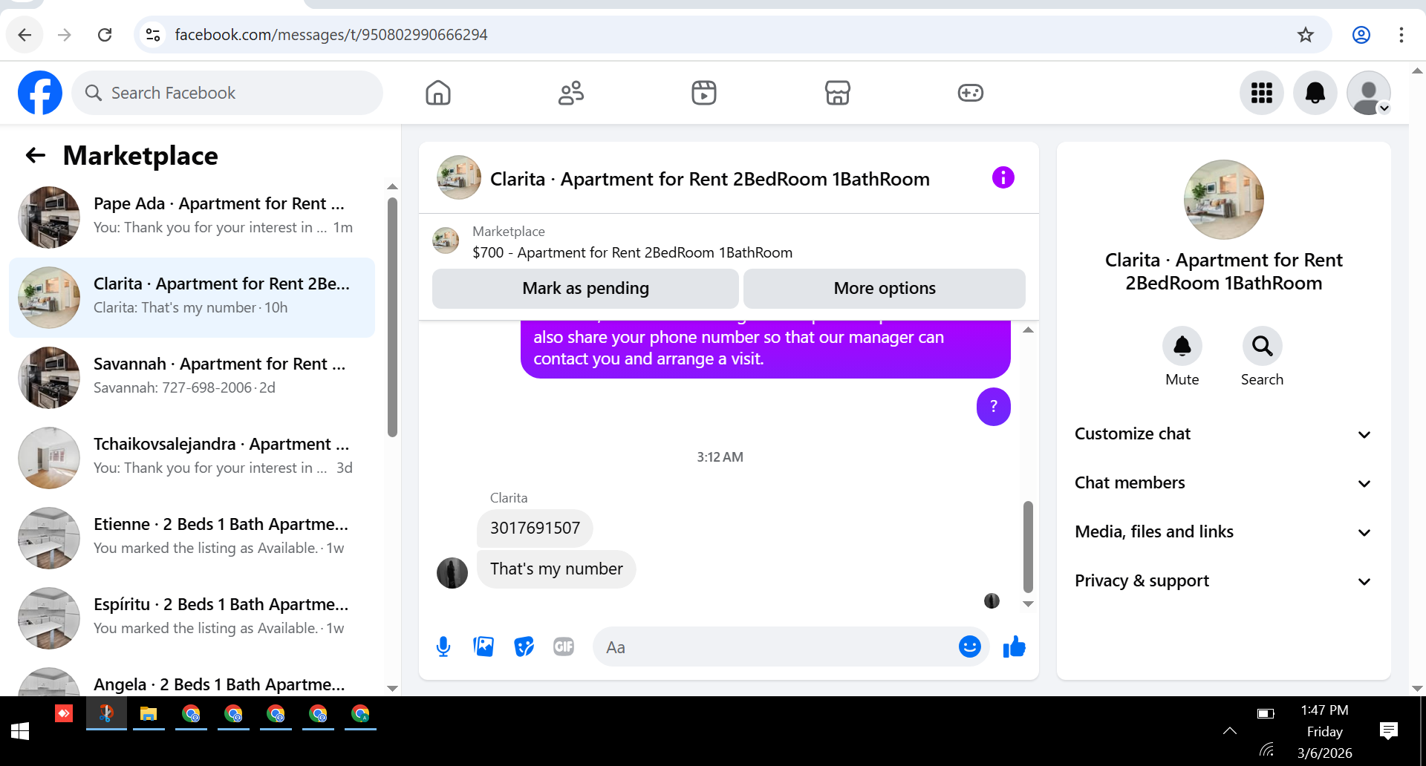Click Clarita's avatar beside her message
The height and width of the screenshot is (766, 1426).
coord(452,573)
